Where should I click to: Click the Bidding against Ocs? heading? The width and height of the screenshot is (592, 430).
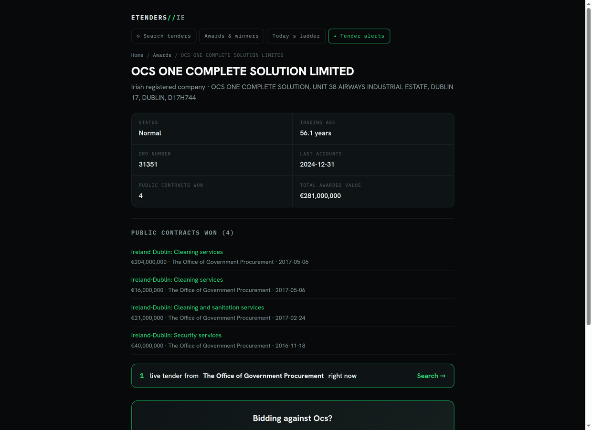pyautogui.click(x=293, y=418)
